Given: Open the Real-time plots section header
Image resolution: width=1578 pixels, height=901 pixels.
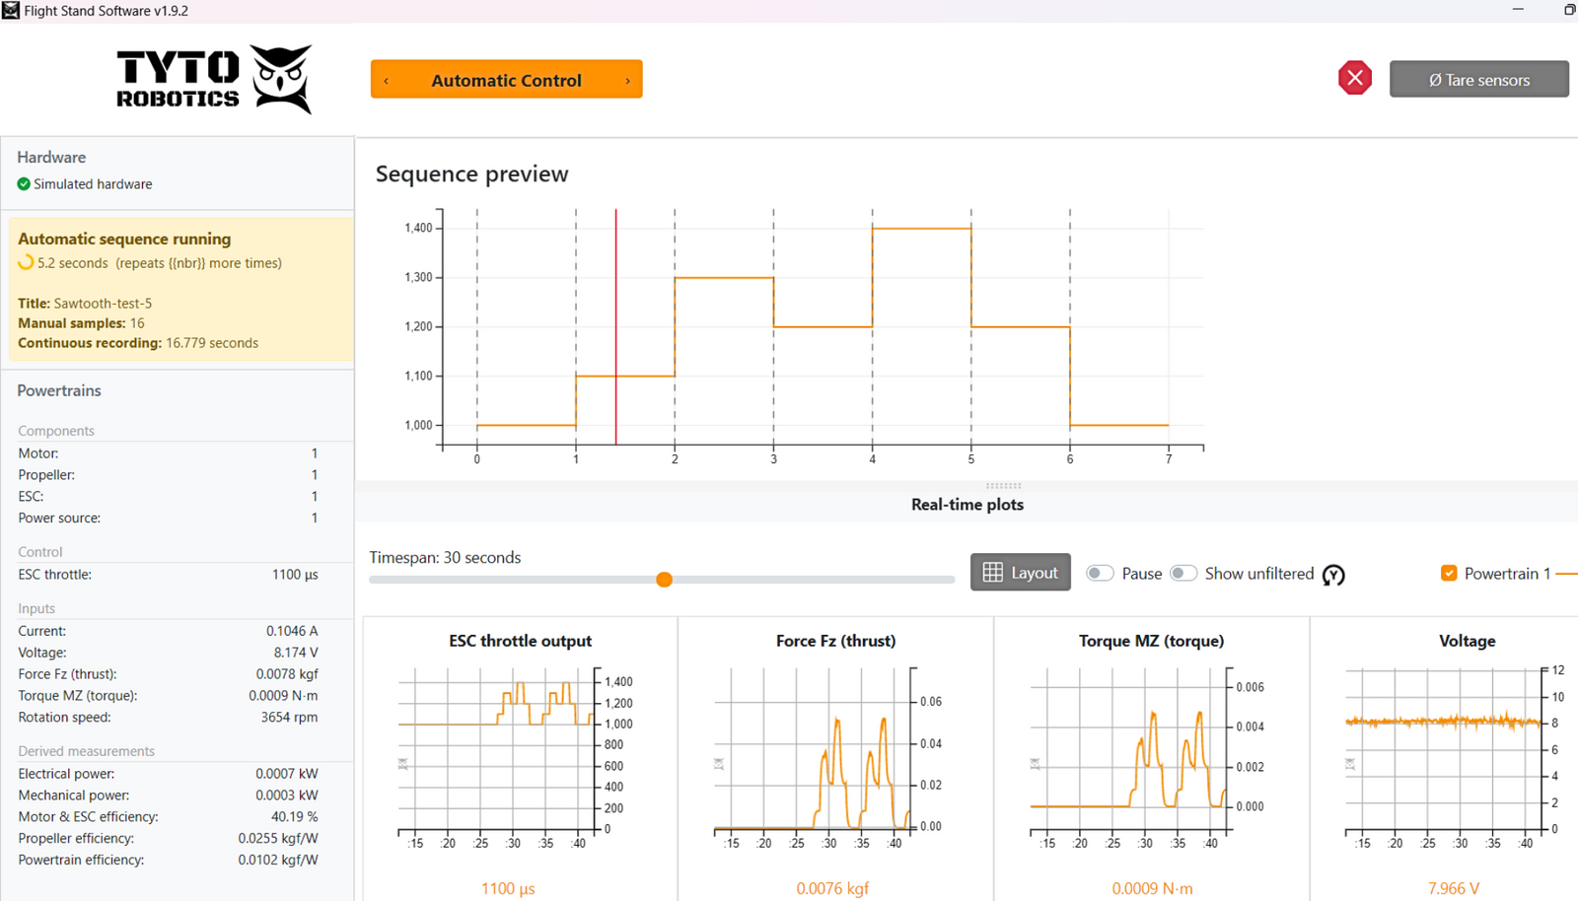Looking at the screenshot, I should (x=967, y=505).
